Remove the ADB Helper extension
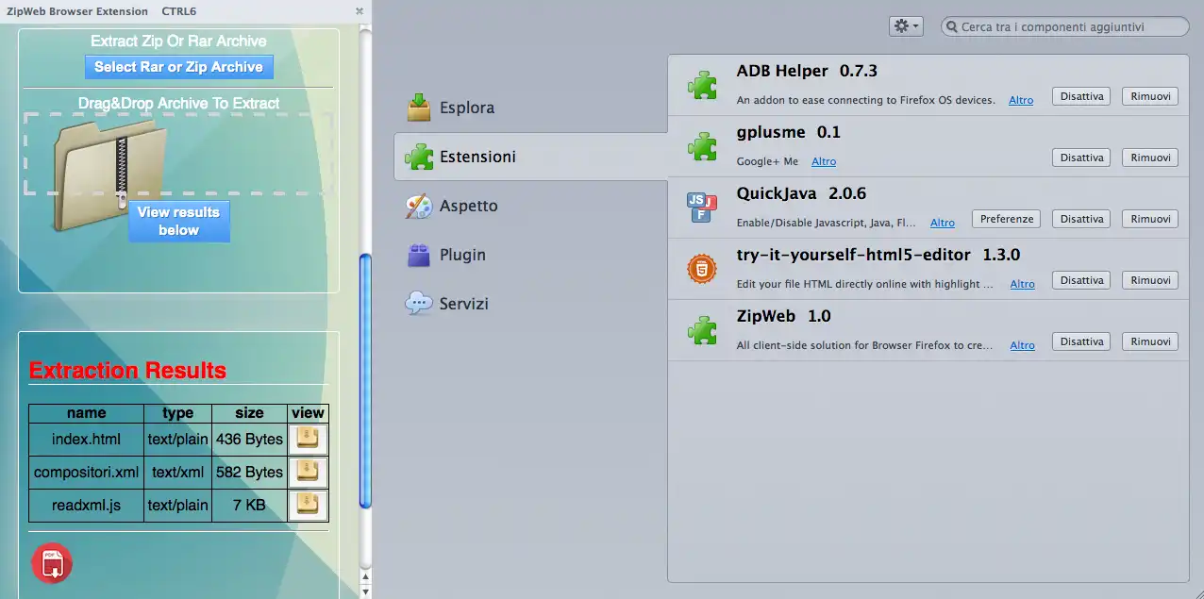Screen dimensions: 1204x599 pyautogui.click(x=1150, y=96)
